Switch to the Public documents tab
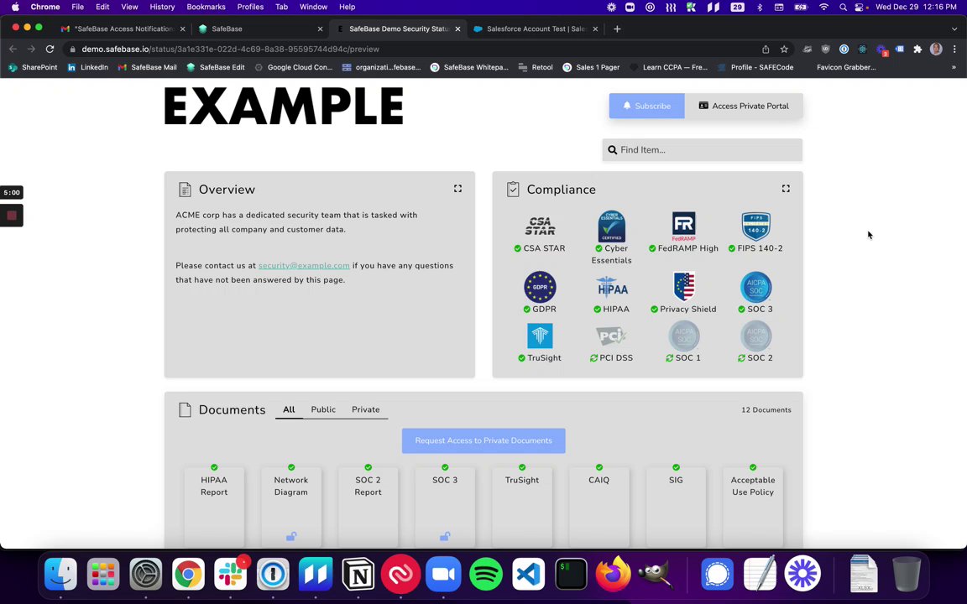Viewport: 967px width, 604px height. click(x=323, y=410)
